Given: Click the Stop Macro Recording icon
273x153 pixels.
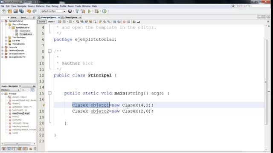Looking at the screenshot, I should click(x=129, y=22).
